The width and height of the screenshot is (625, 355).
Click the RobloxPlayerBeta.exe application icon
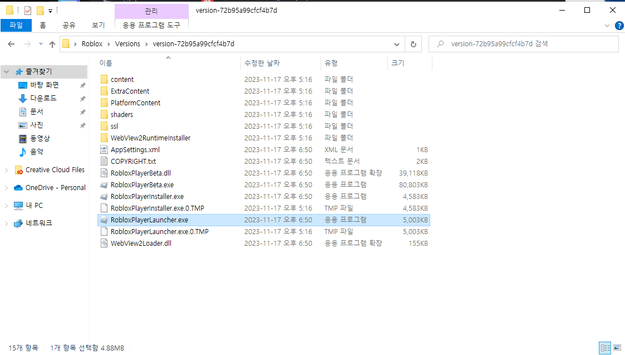pos(104,185)
